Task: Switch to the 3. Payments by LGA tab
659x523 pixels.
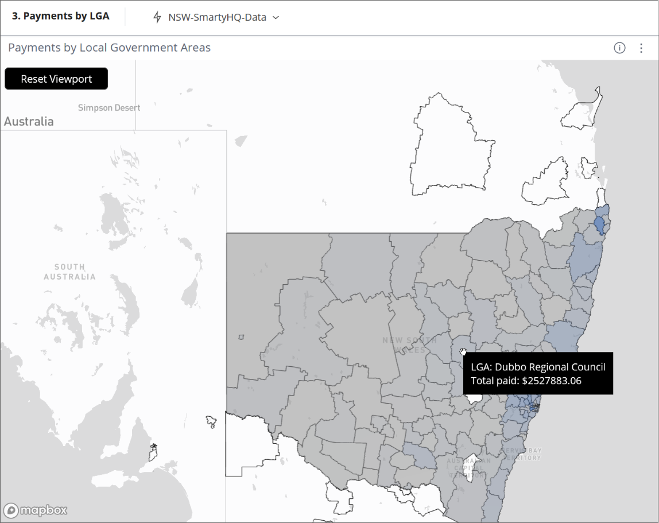Action: tap(60, 16)
